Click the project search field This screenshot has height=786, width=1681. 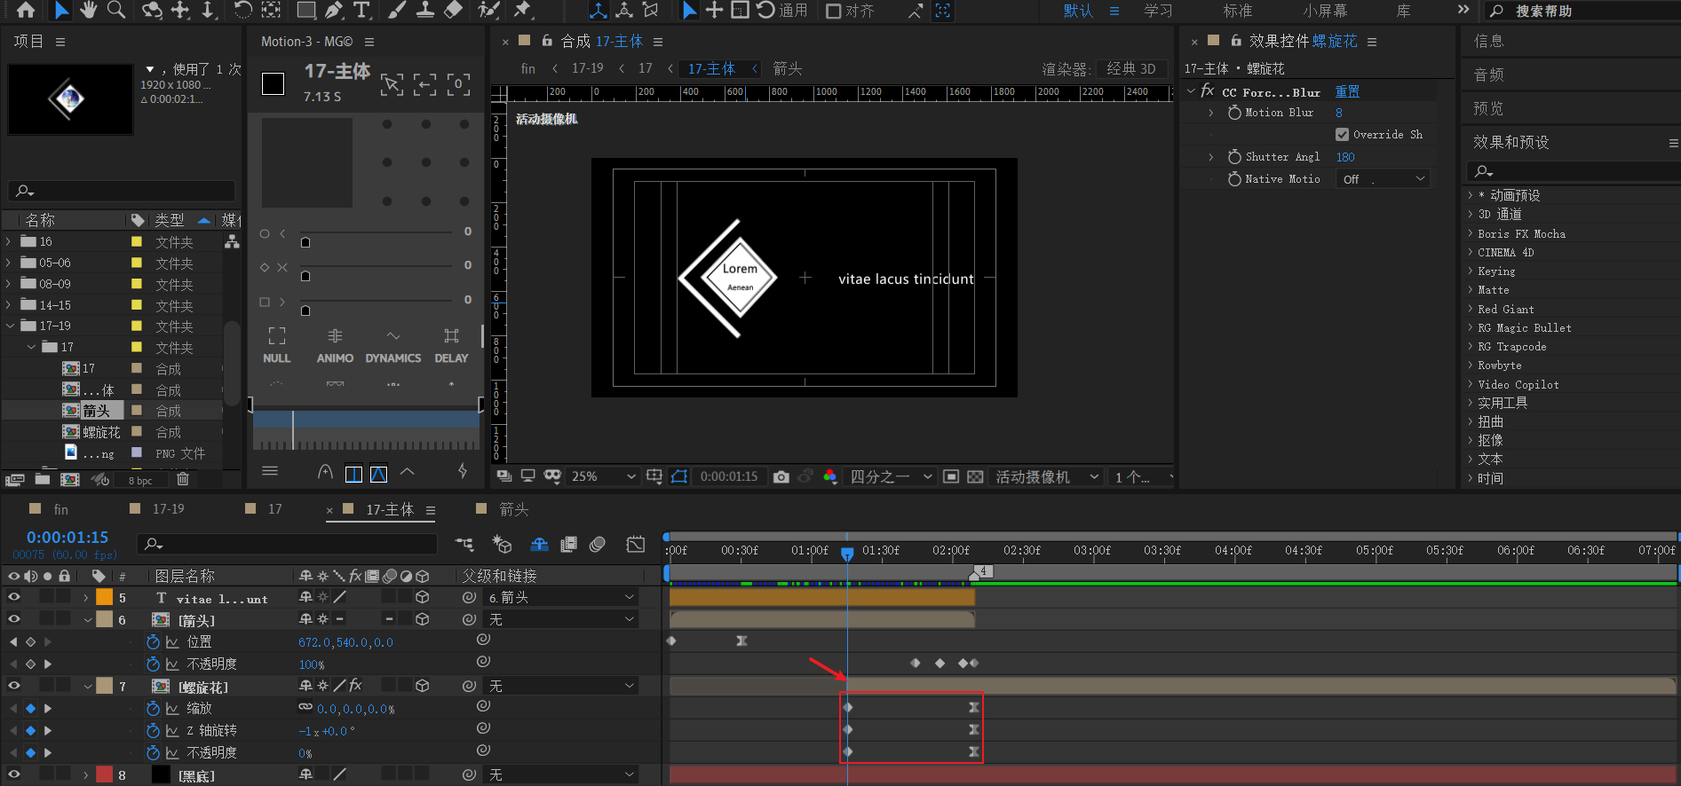coord(123,191)
